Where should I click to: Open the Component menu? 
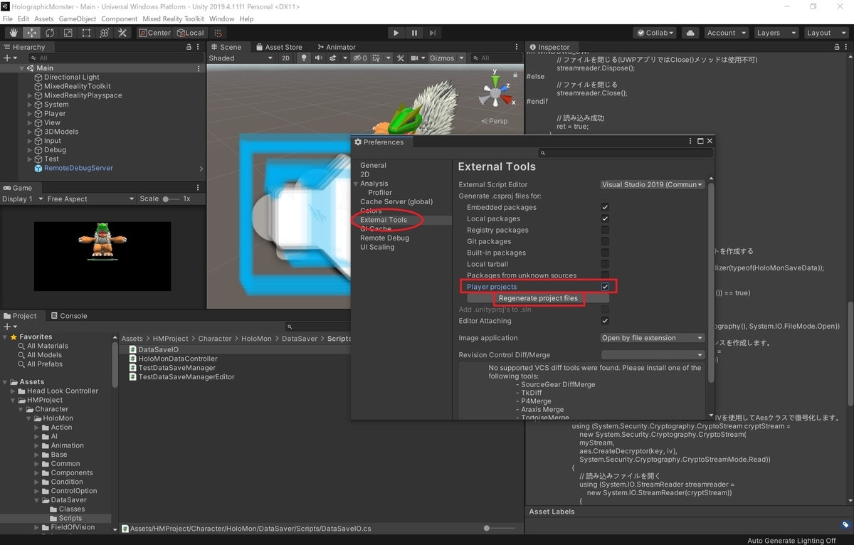click(120, 18)
